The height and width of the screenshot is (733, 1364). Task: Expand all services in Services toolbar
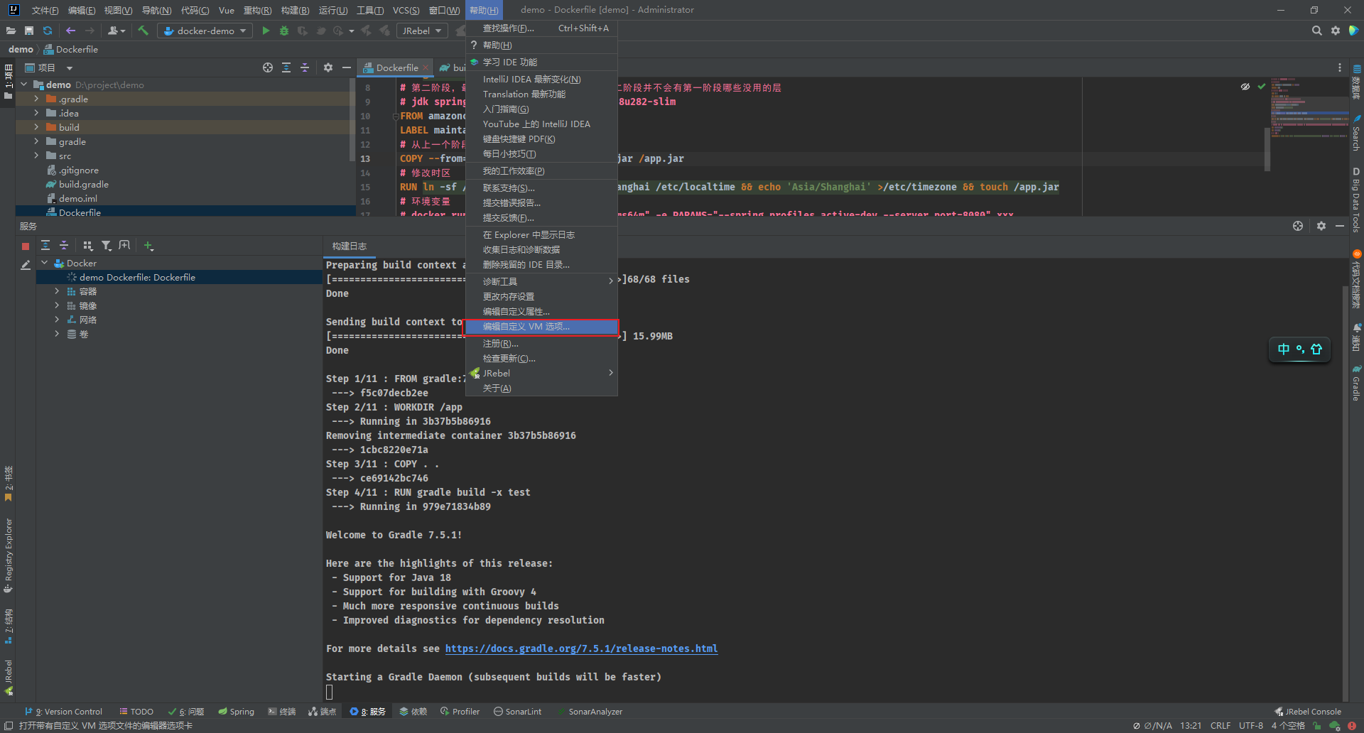click(45, 246)
